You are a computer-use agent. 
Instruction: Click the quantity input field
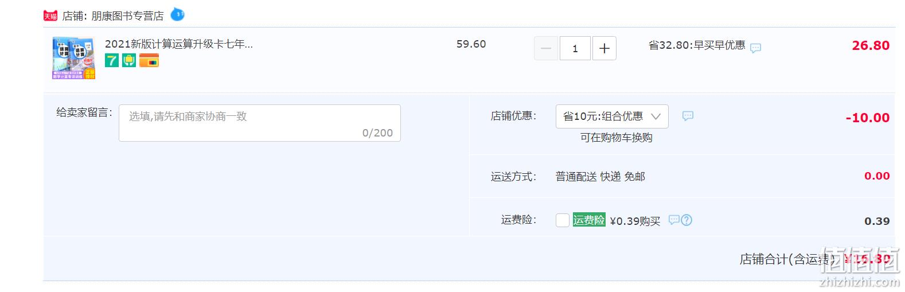point(575,48)
